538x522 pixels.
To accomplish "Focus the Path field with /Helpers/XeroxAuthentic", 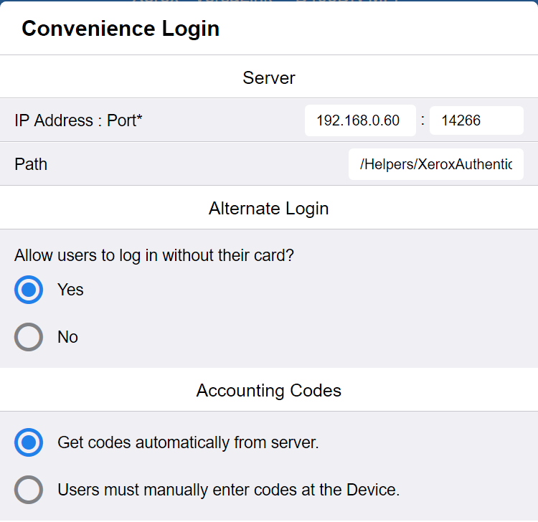I will click(435, 164).
